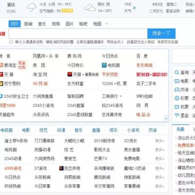Viewport: 195px width, 195px height.
Task: Open the 星座运势 link in header
Action: coord(173,11)
